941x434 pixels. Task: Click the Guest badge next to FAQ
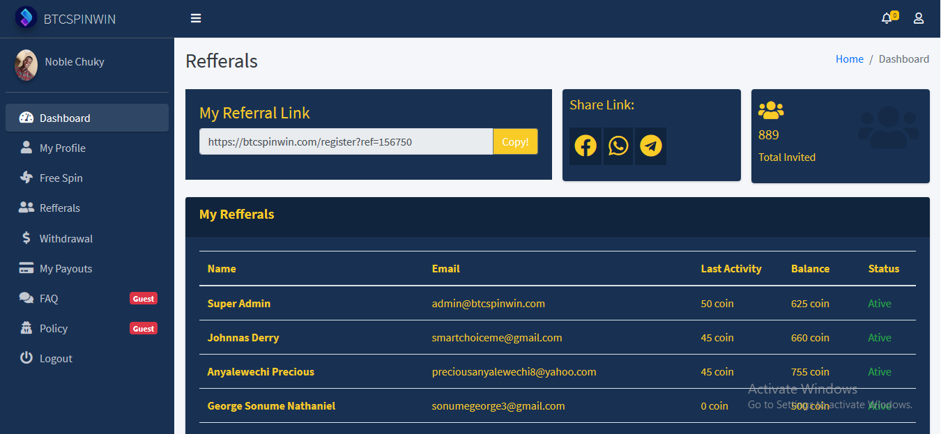coord(144,298)
